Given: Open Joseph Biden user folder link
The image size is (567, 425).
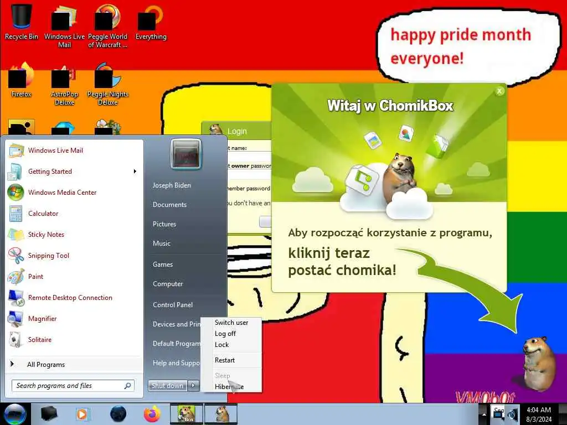Looking at the screenshot, I should [x=172, y=185].
